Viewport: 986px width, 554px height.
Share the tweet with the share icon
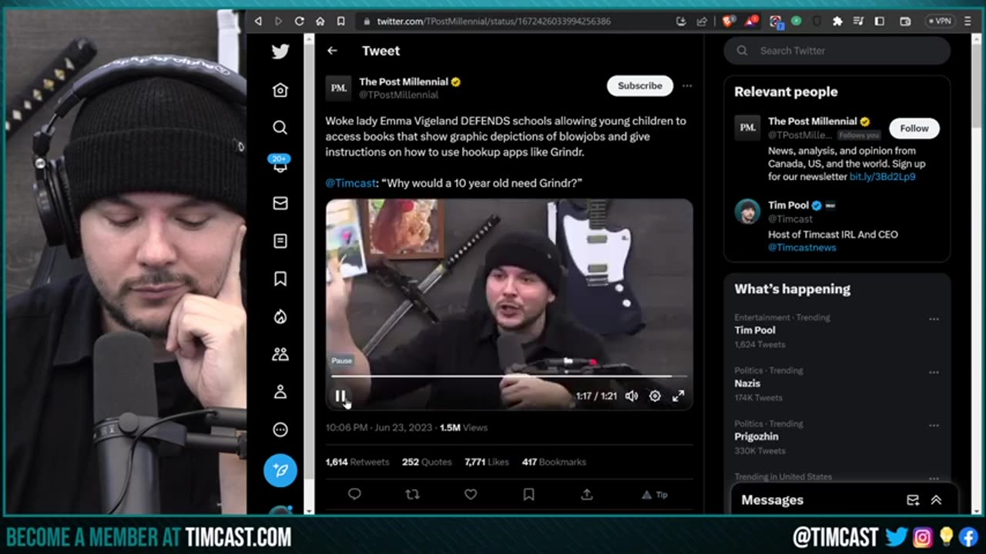586,494
